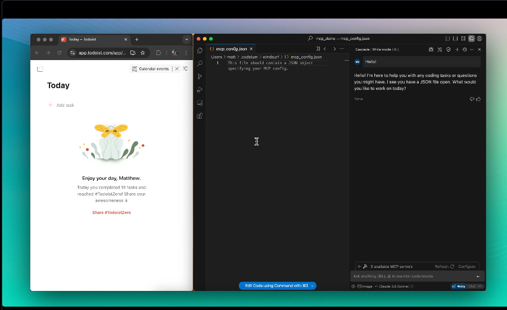The width and height of the screenshot is (507, 310).
Task: Toggle Cascade panel icon in title bar
Action: click(x=472, y=38)
